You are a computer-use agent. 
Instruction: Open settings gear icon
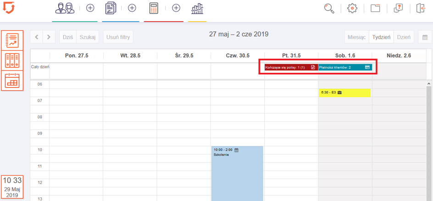(x=352, y=8)
